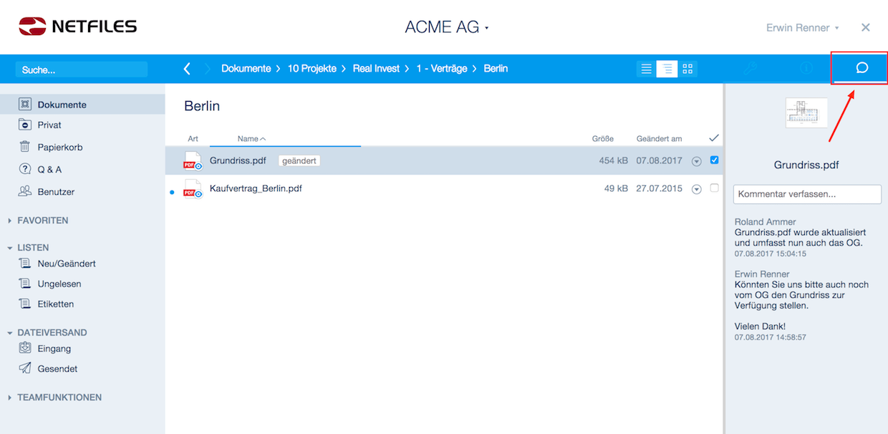Click the back arrow in breadcrumb bar

coord(187,69)
